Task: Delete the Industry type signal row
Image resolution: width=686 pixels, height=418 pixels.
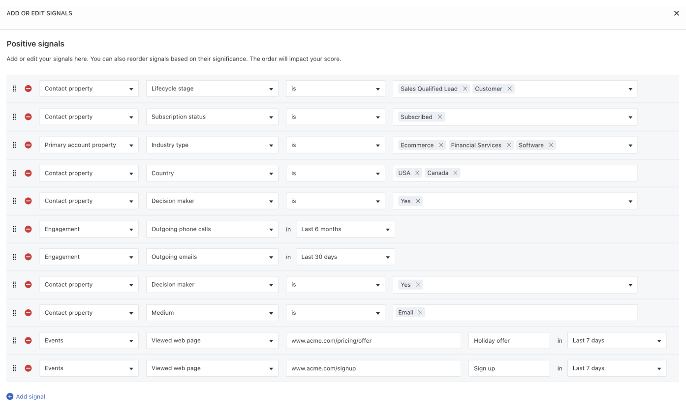Action: click(29, 145)
